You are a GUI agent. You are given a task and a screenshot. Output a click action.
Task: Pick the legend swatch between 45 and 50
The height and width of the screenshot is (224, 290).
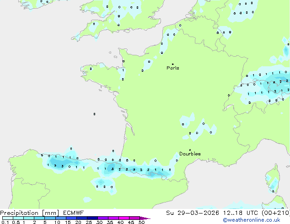(134, 218)
